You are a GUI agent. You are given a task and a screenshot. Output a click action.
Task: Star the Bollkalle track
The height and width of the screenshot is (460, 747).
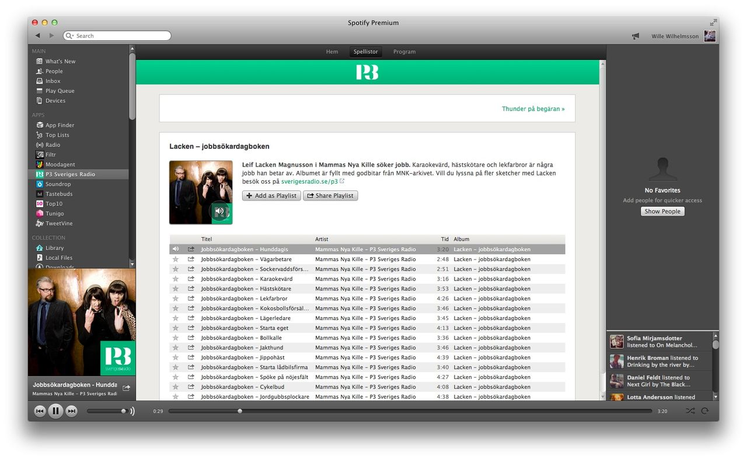175,338
